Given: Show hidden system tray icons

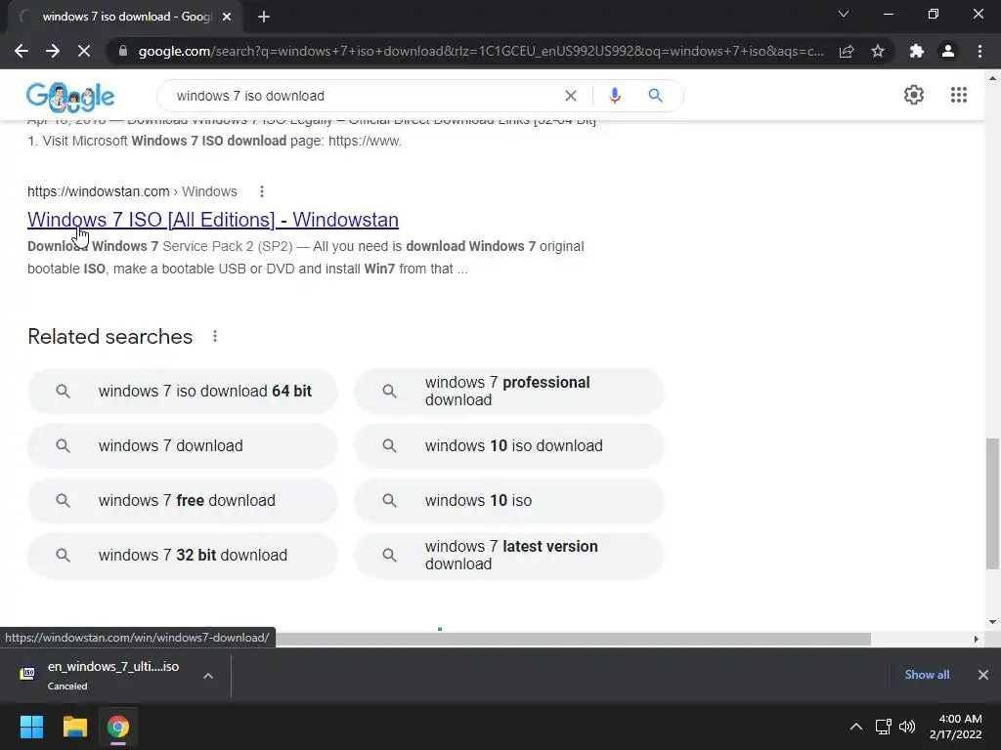Looking at the screenshot, I should (x=856, y=727).
